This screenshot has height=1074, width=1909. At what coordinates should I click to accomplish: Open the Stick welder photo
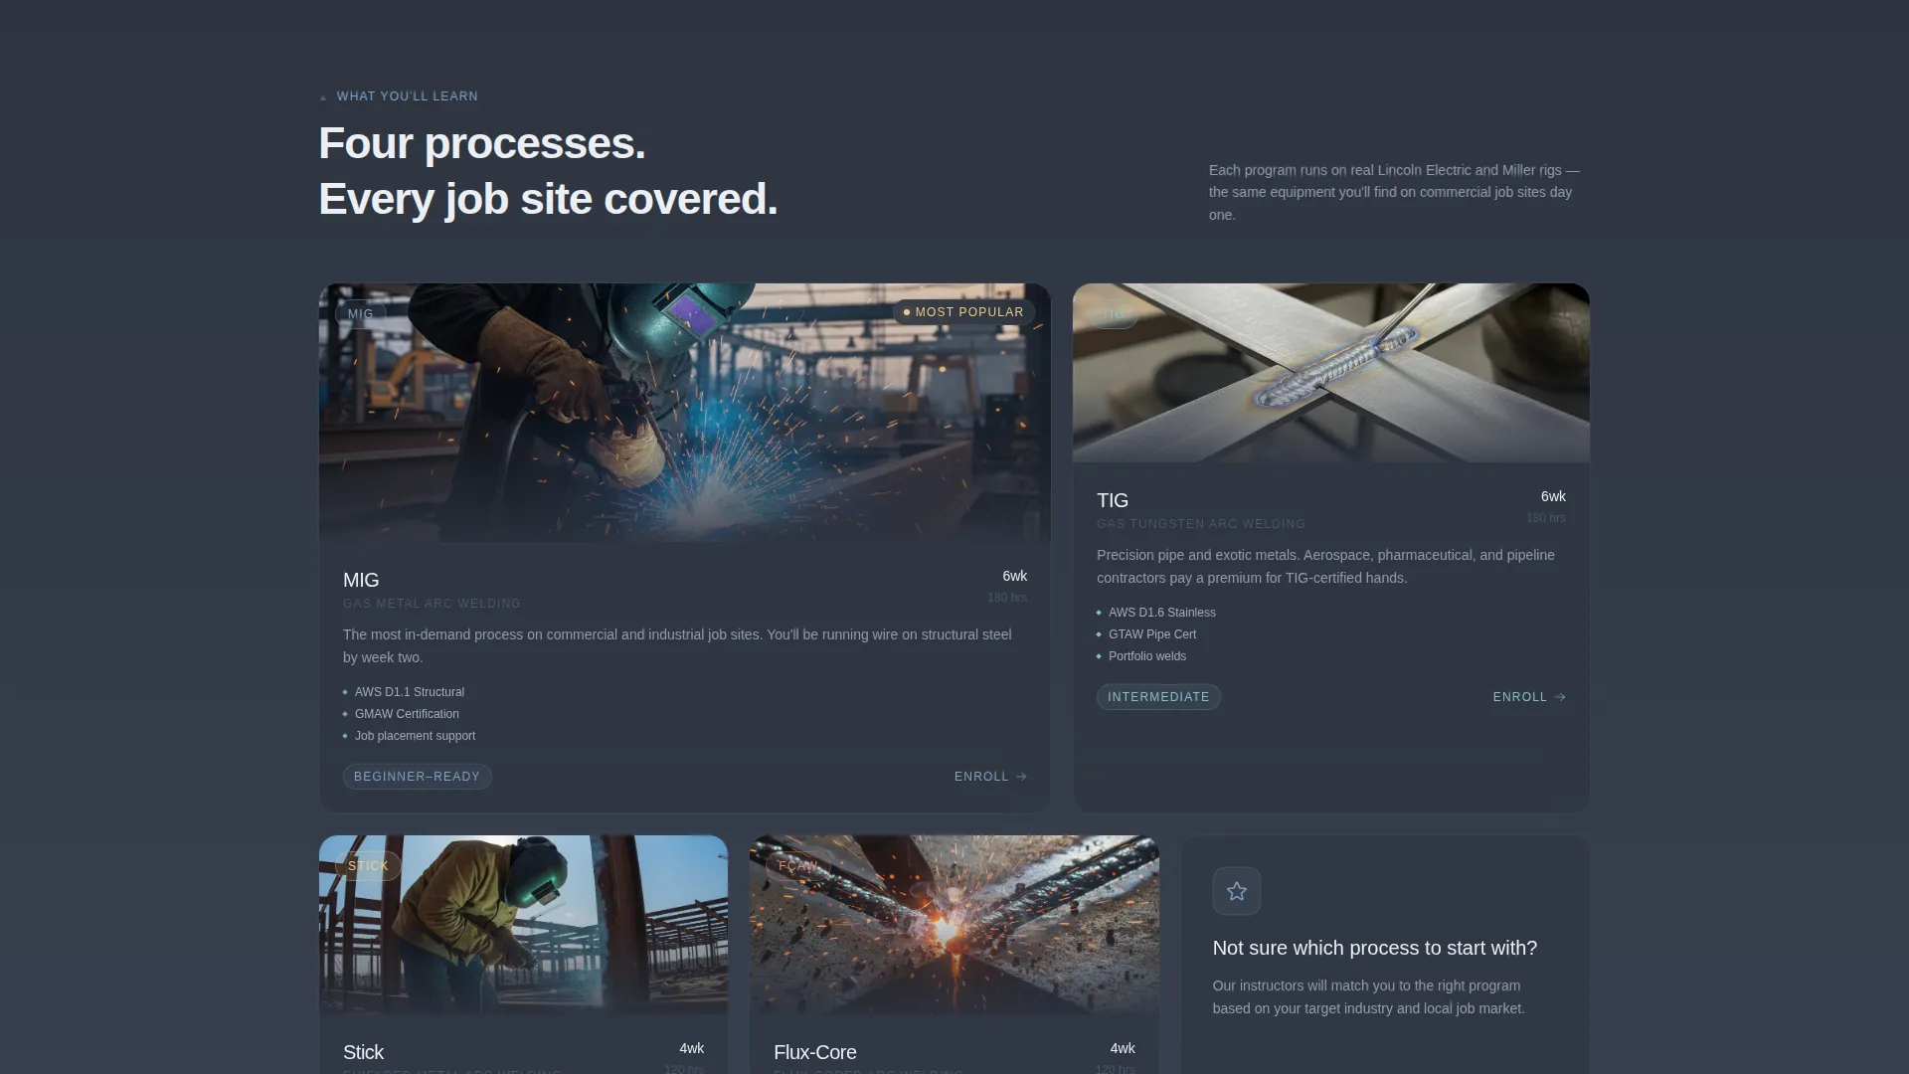[x=523, y=925]
